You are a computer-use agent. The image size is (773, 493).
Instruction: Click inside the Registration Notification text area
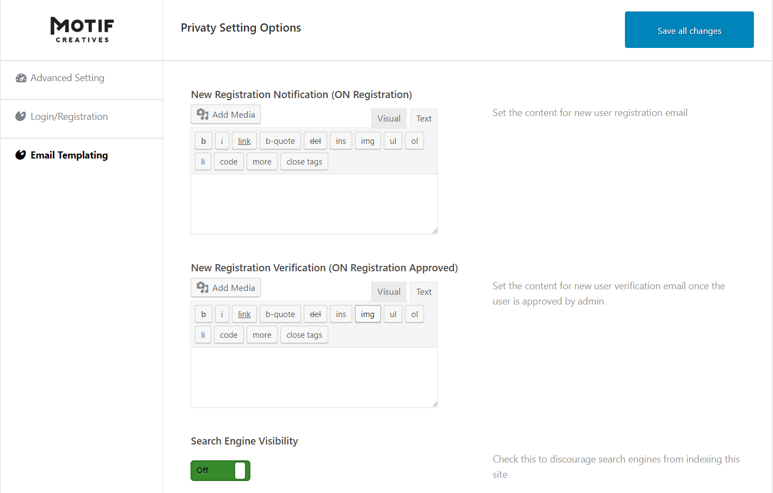point(314,204)
